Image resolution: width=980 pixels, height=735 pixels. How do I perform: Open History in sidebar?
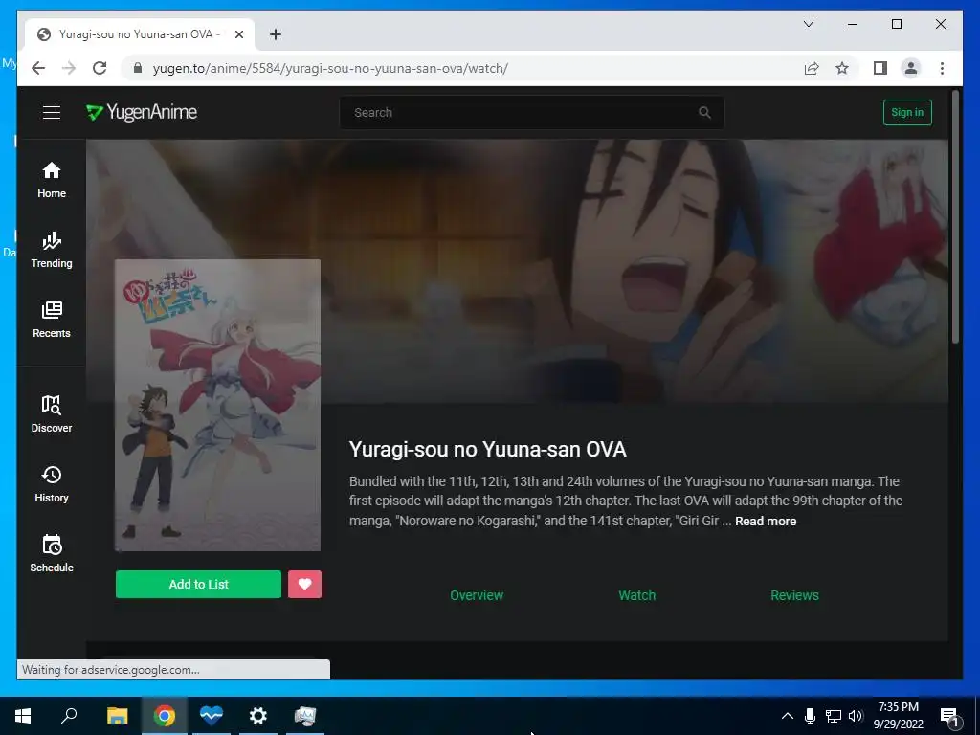[x=52, y=484]
